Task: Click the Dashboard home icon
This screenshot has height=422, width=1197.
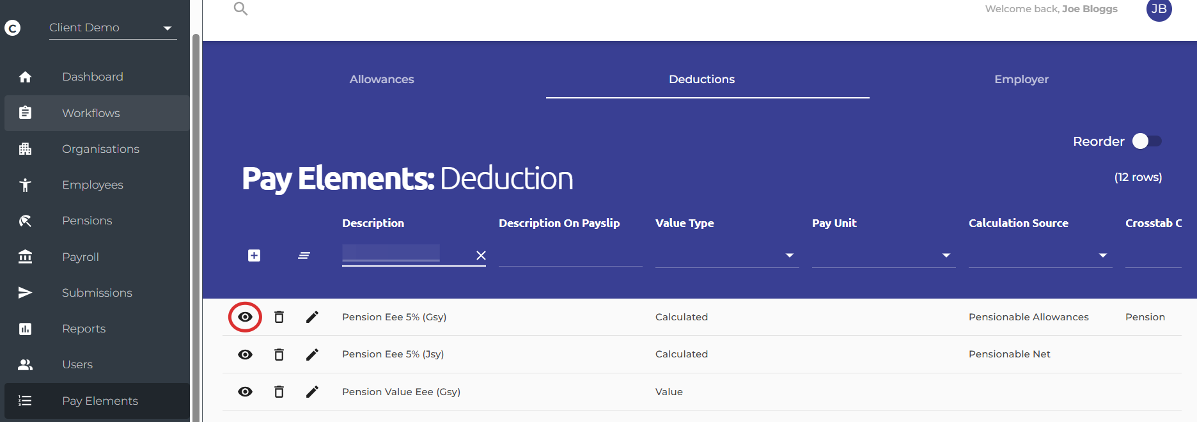Action: click(x=25, y=77)
